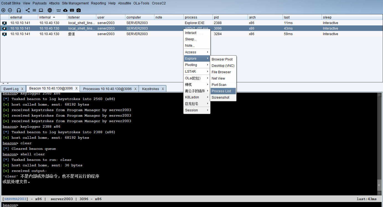Viewport: 383px width, 207px height.
Task: Expand the K8Ladon submenu
Action: [197, 97]
